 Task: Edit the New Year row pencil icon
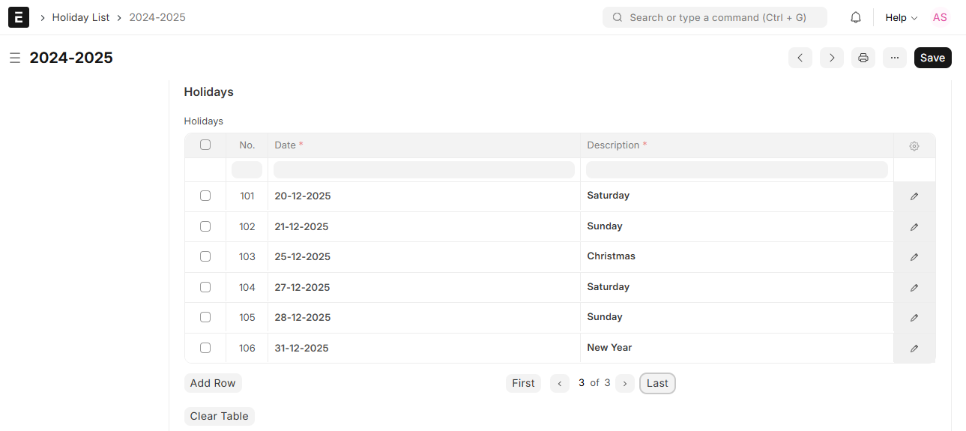pyautogui.click(x=914, y=349)
